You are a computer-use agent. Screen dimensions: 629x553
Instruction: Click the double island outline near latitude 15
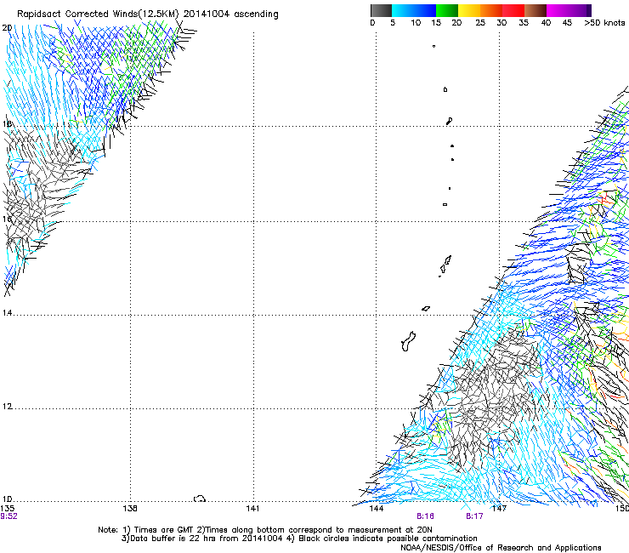coord(445,265)
